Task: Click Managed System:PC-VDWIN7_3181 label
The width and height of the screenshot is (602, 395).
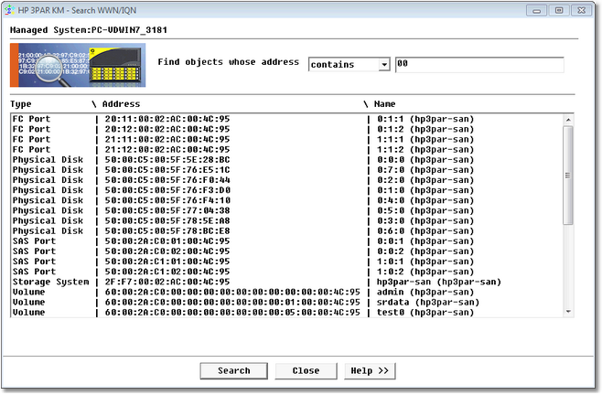Action: pyautogui.click(x=89, y=30)
